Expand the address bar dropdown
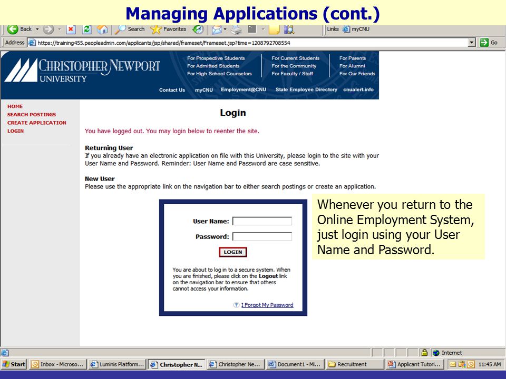The width and height of the screenshot is (506, 379). (472, 43)
